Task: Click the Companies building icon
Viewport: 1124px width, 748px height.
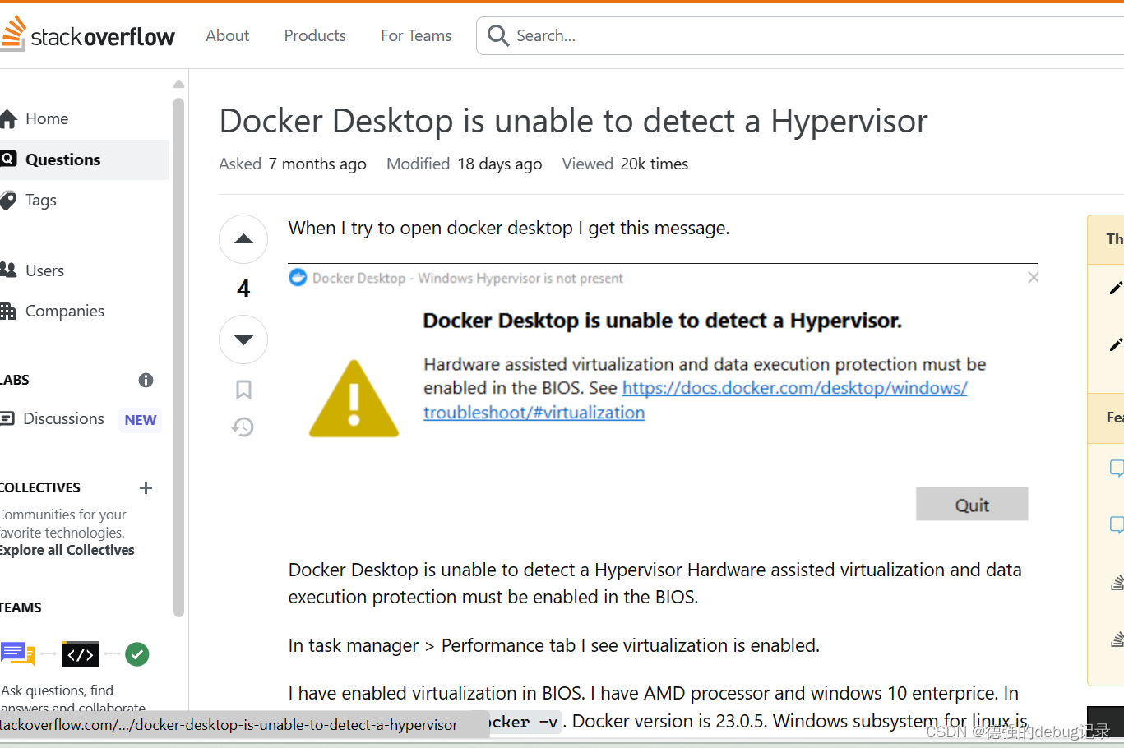Action: click(x=8, y=311)
